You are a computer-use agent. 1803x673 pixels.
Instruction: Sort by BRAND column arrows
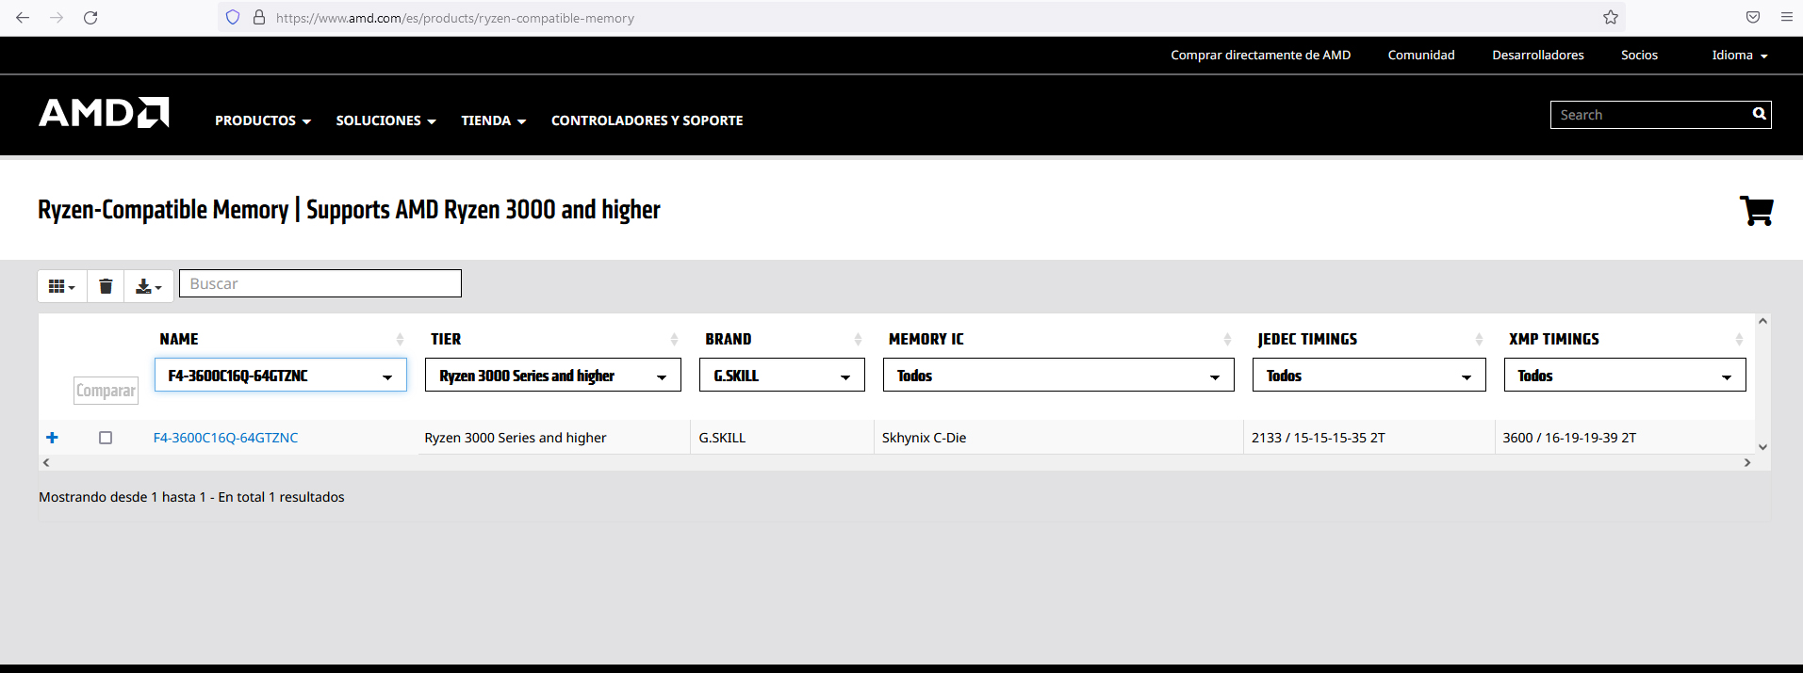858,339
